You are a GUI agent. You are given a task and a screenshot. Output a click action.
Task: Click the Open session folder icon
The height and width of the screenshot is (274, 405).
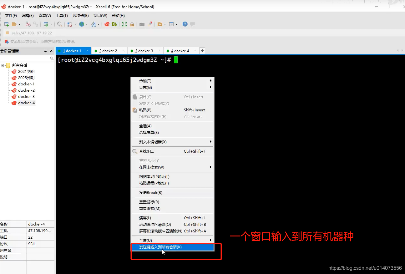point(14,24)
